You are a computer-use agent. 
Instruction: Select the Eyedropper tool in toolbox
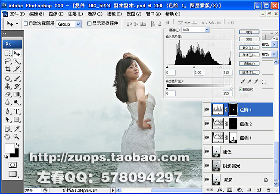click(17, 129)
